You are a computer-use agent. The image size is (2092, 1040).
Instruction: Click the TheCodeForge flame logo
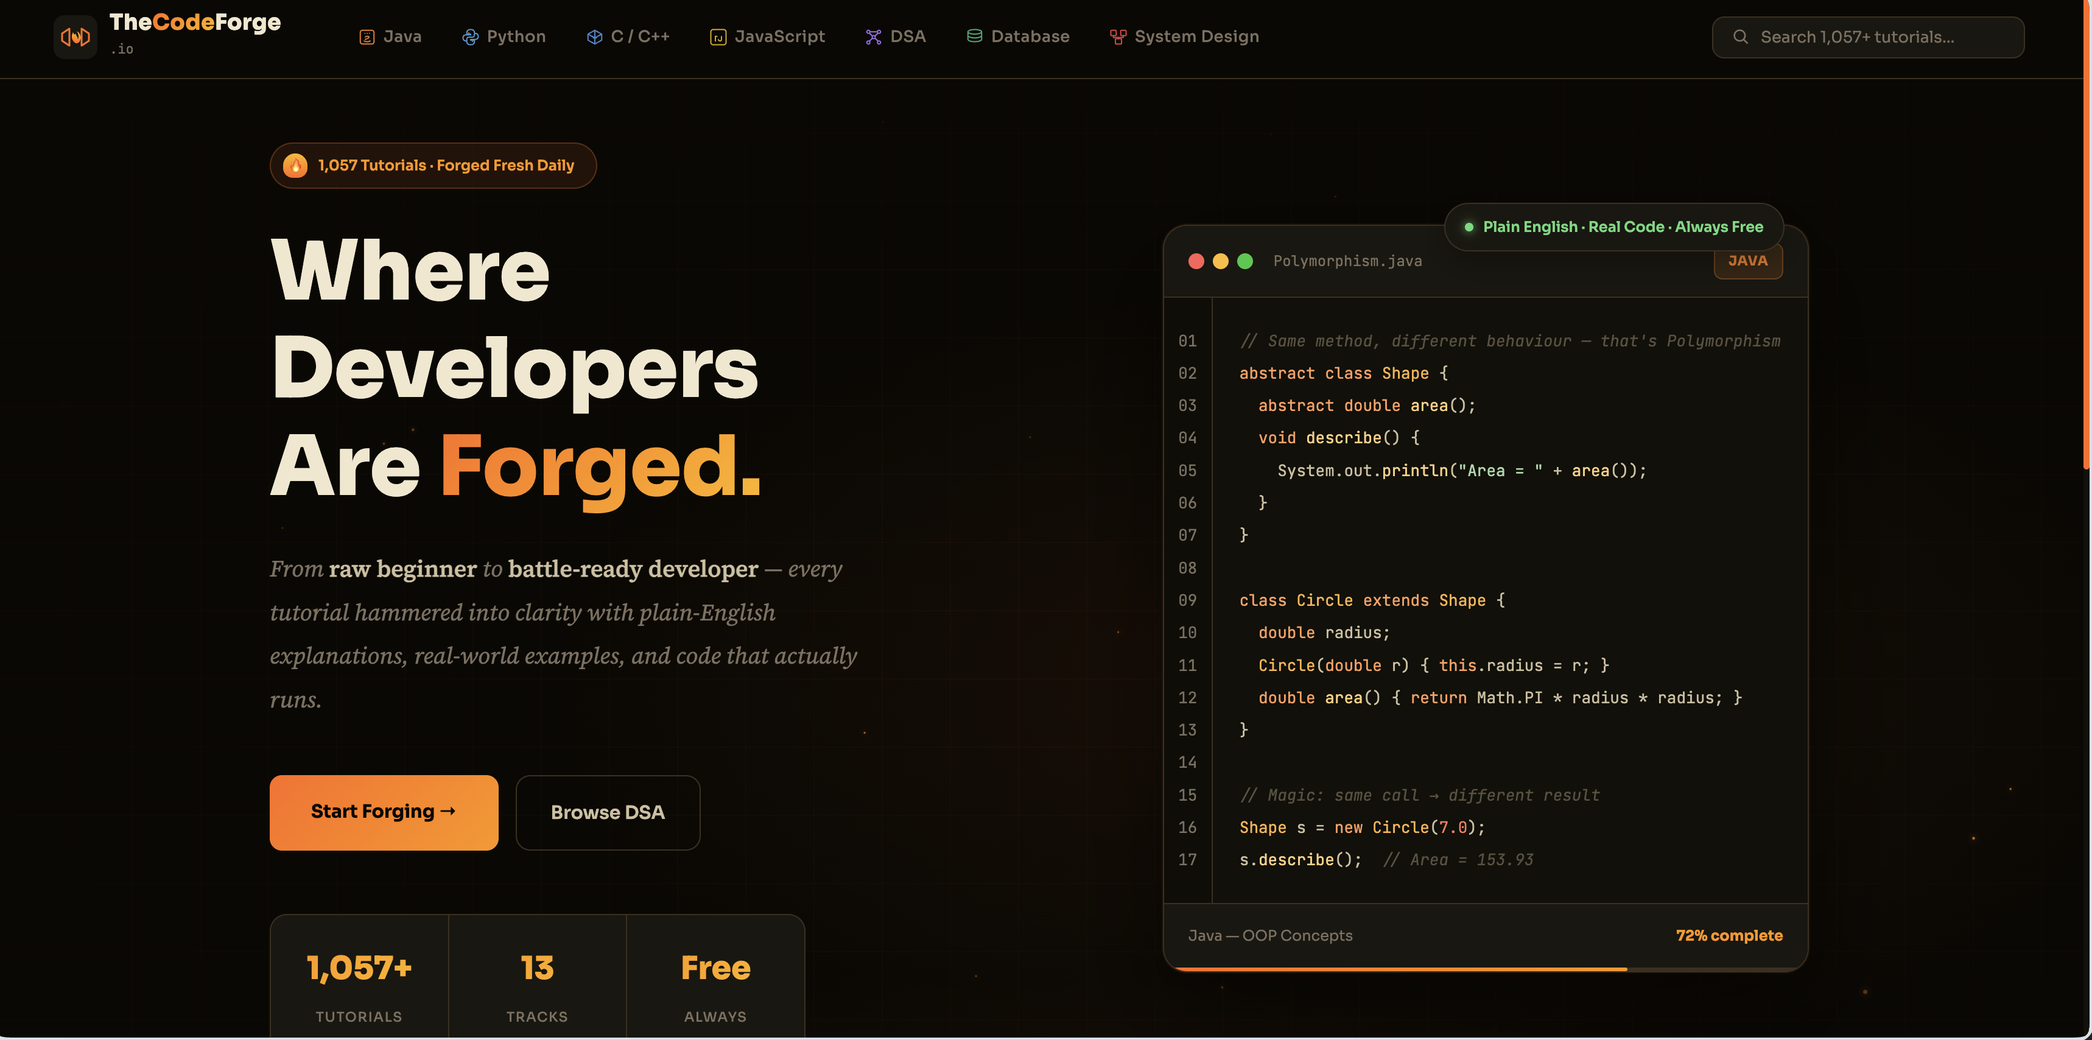(x=75, y=36)
